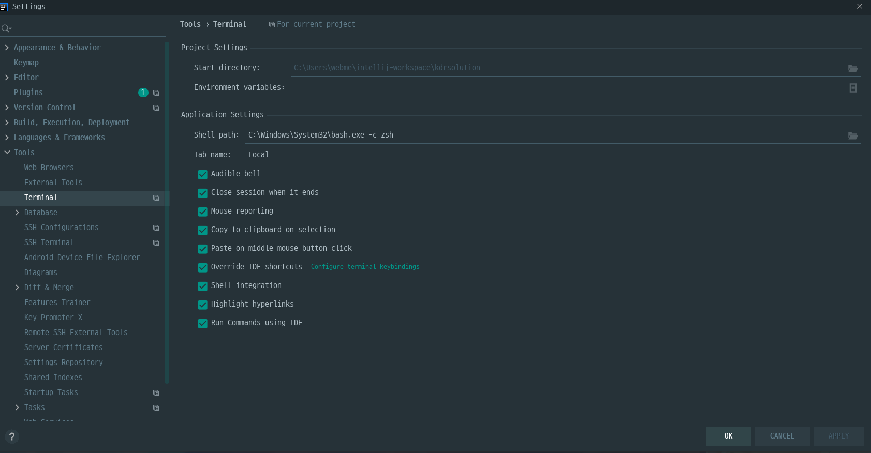Select Android Device File Explorer
This screenshot has width=871, height=453.
point(82,258)
